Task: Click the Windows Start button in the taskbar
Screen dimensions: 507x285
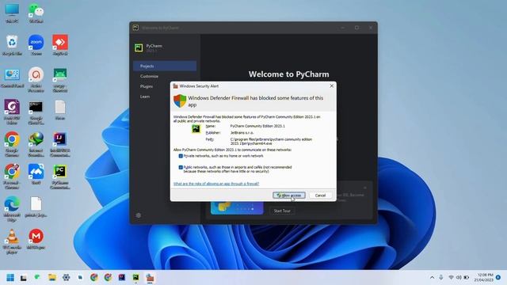Action: (10, 278)
